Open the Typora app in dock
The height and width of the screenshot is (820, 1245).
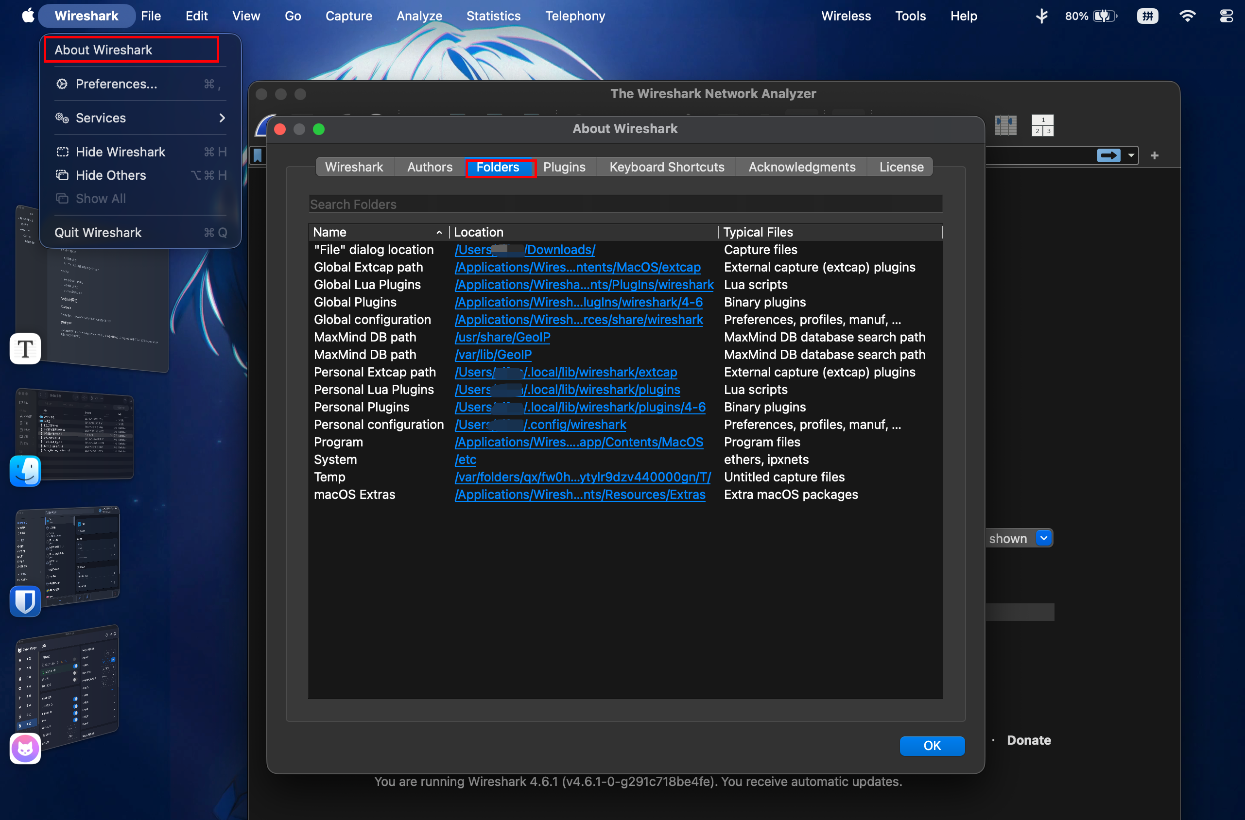tap(25, 348)
